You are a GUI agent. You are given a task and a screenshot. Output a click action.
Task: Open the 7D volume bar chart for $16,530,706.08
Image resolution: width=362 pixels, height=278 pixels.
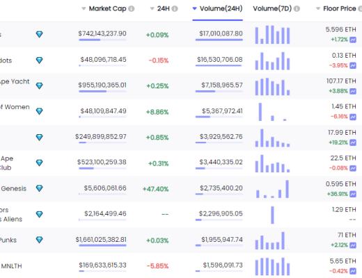click(272, 60)
